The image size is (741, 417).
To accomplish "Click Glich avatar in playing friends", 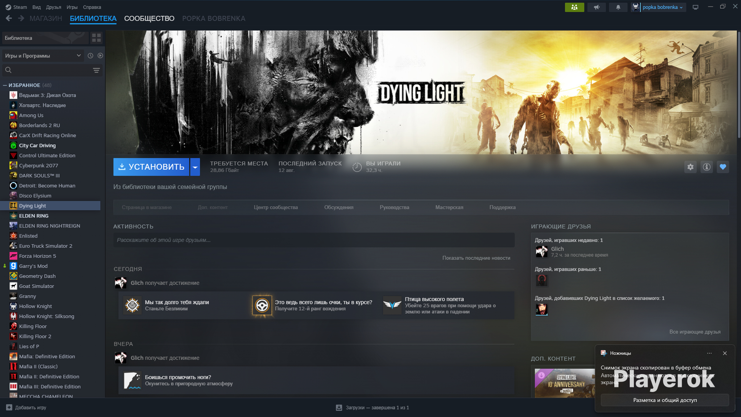I will click(542, 251).
